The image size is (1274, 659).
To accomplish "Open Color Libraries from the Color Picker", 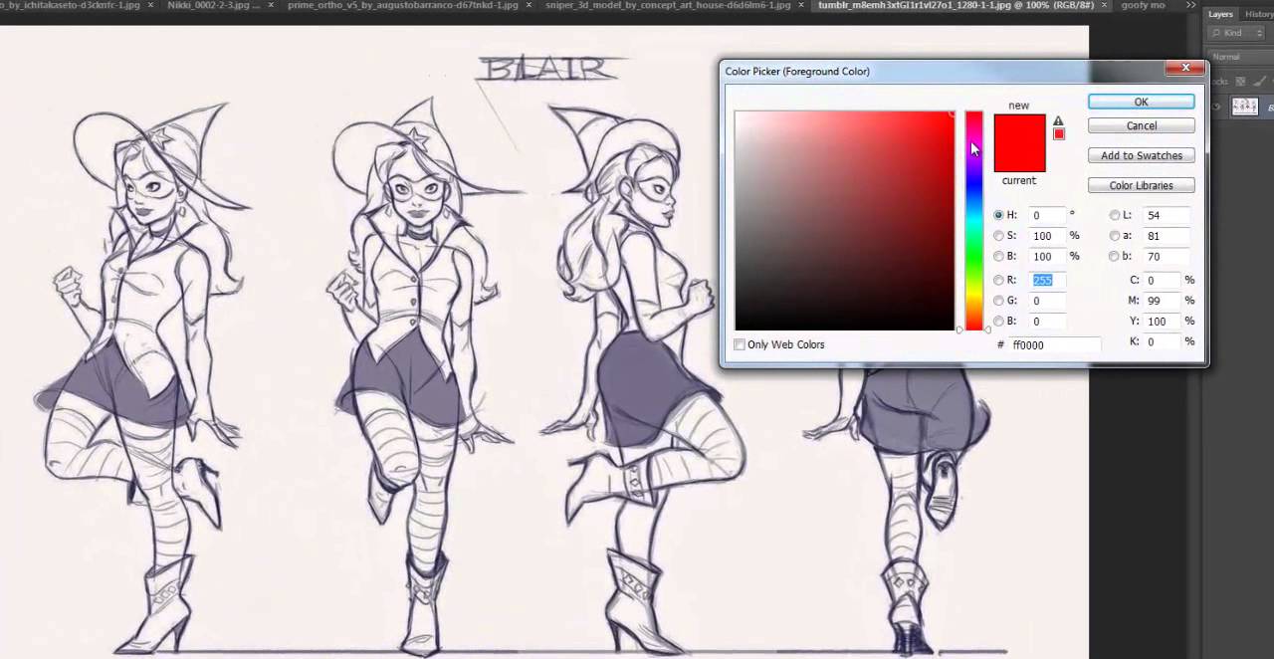I will (x=1141, y=185).
